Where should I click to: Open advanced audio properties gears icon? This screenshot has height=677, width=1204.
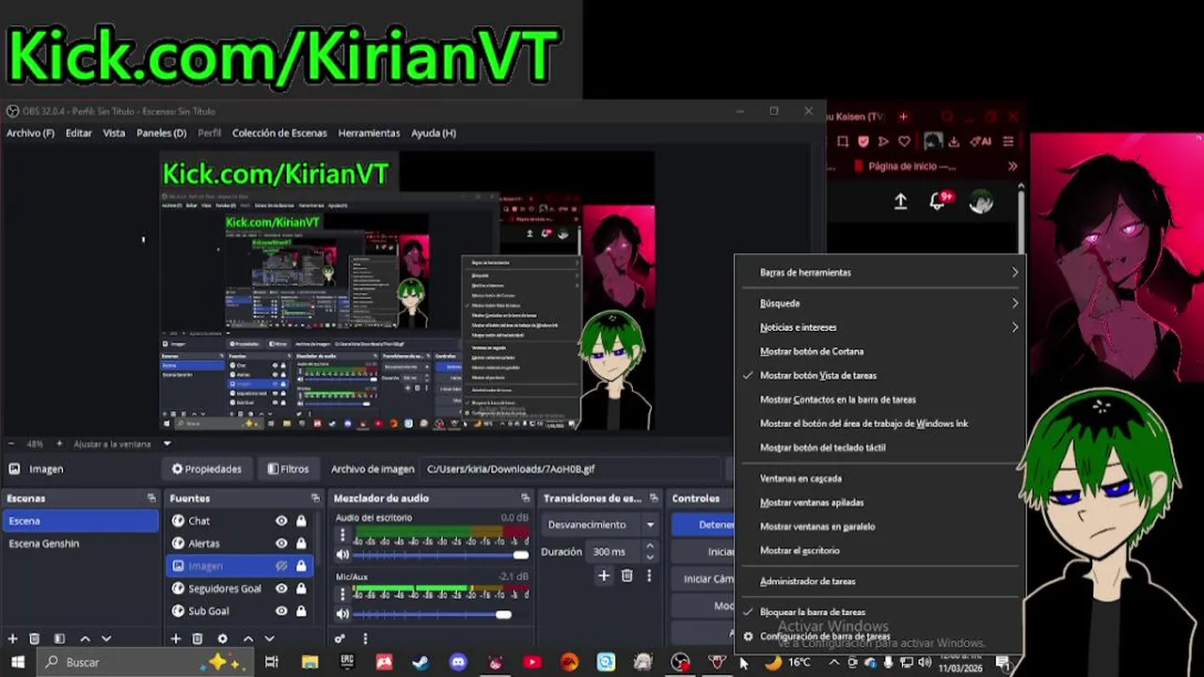(340, 638)
